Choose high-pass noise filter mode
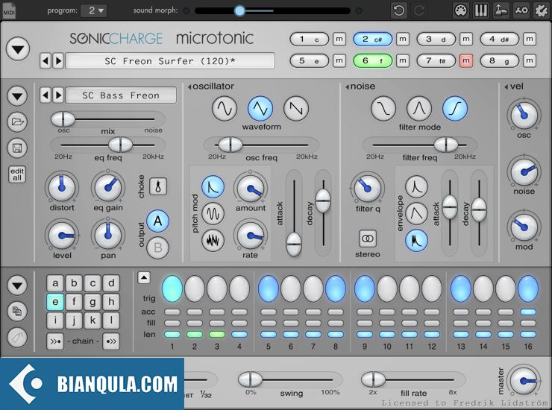This screenshot has width=552, height=410. click(455, 108)
